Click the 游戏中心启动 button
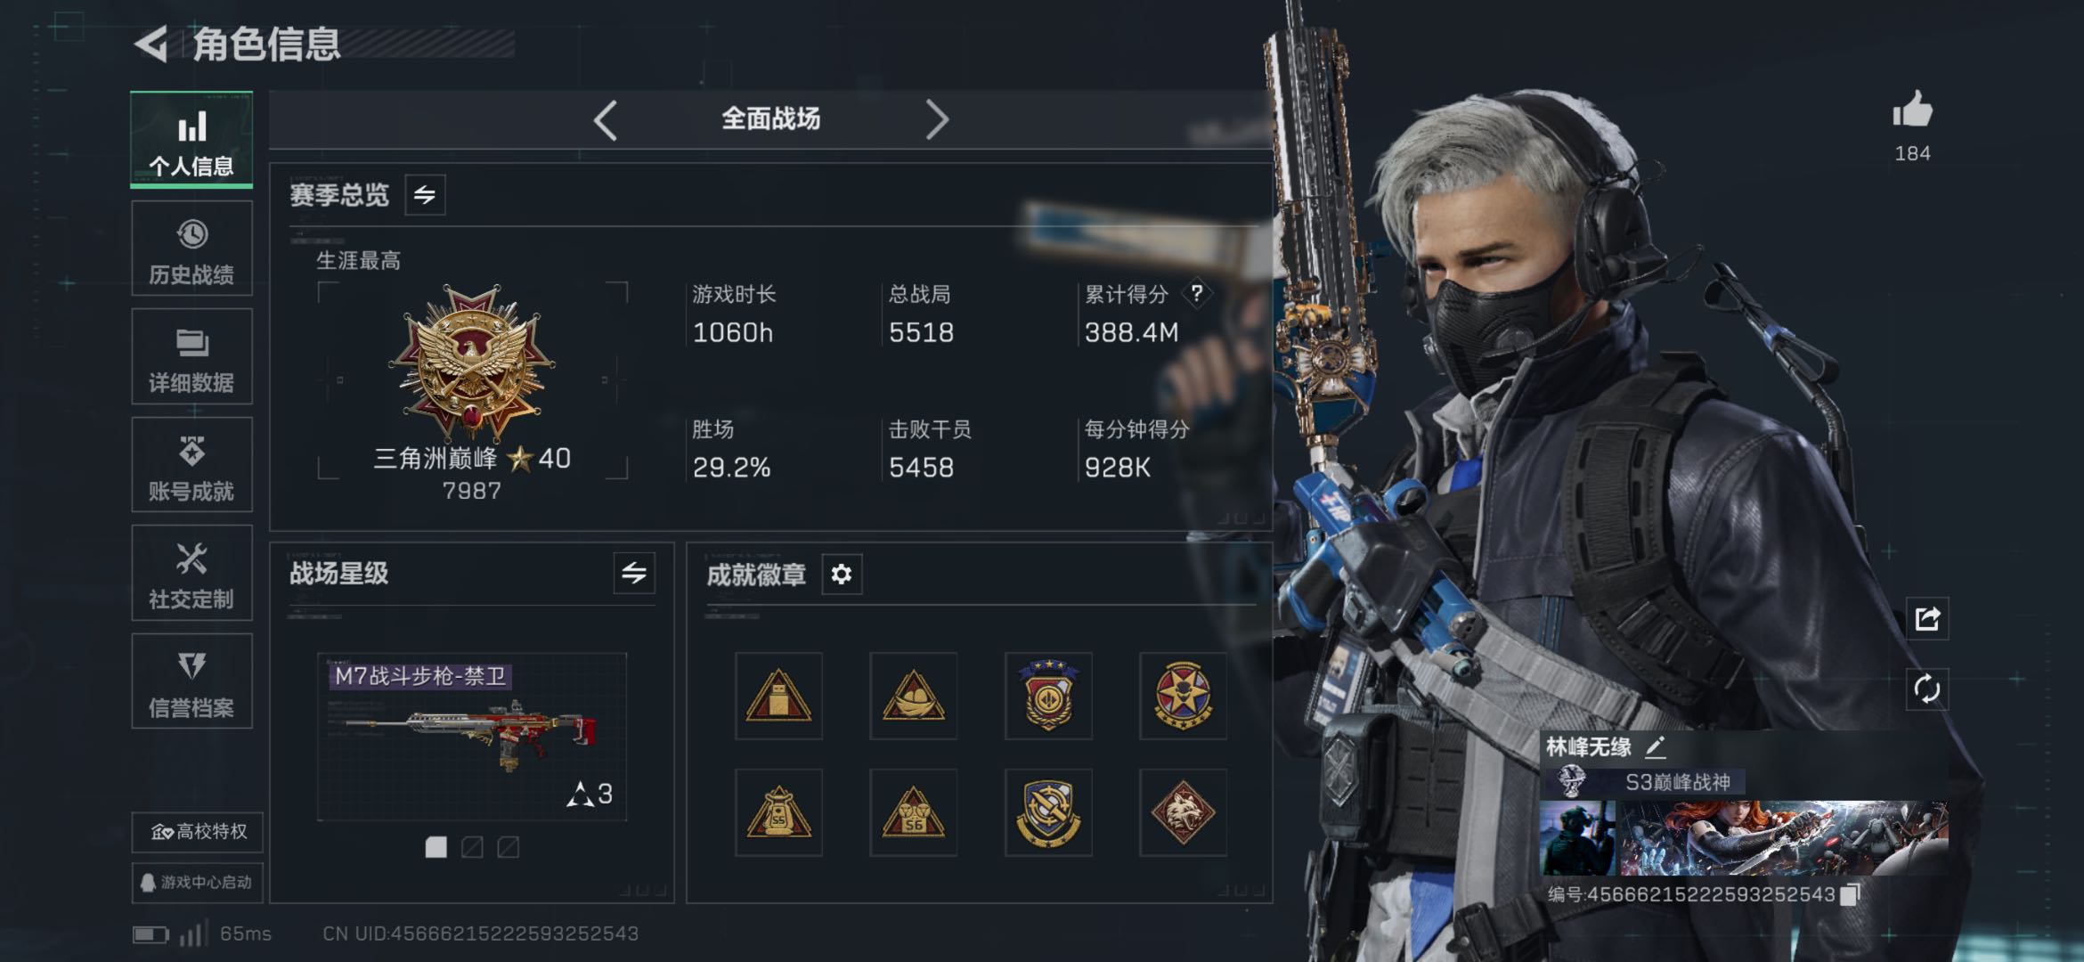 point(197,883)
